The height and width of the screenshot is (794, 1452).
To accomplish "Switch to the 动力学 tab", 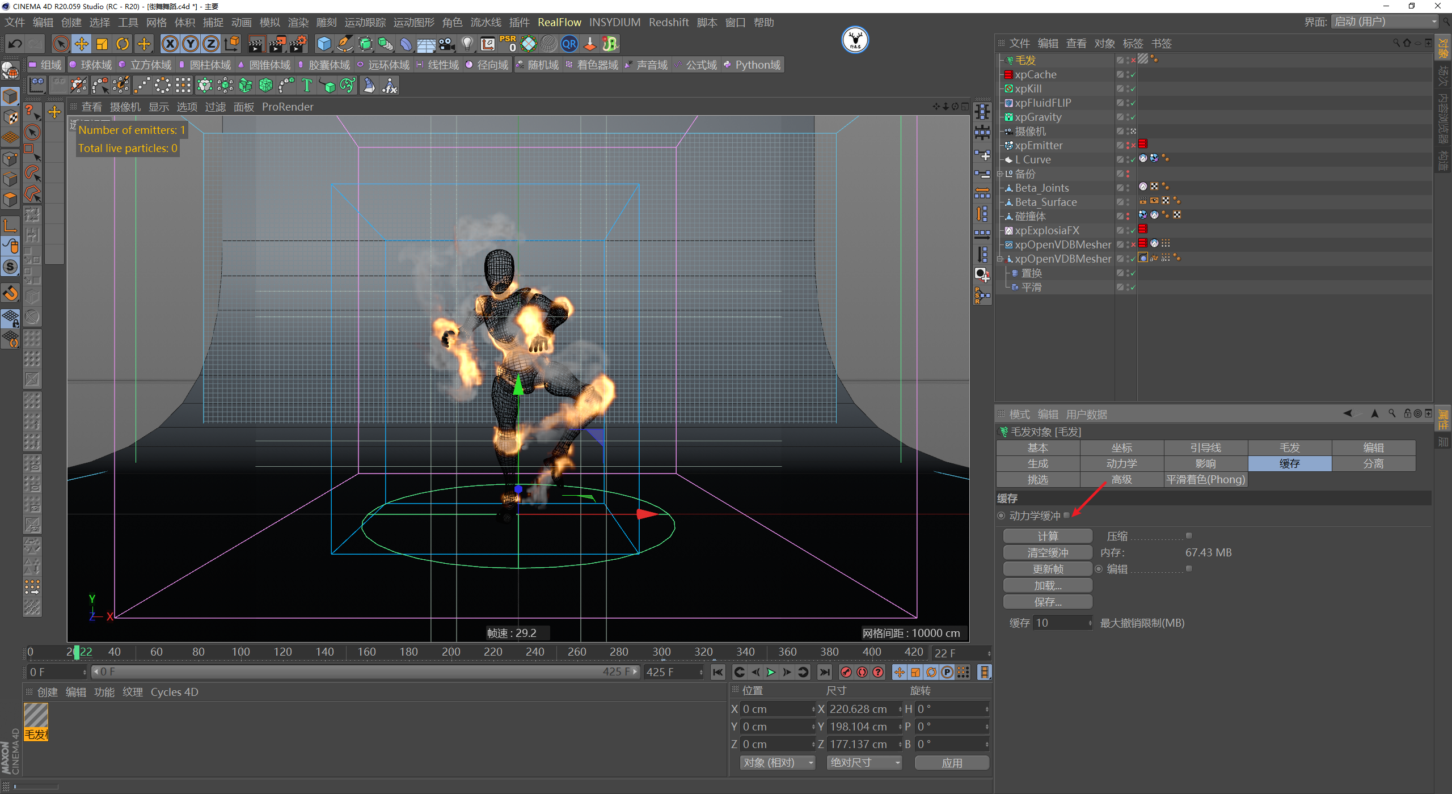I will pos(1121,463).
